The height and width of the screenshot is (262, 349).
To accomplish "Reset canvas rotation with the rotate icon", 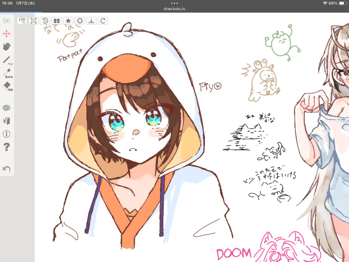I will click(45, 20).
